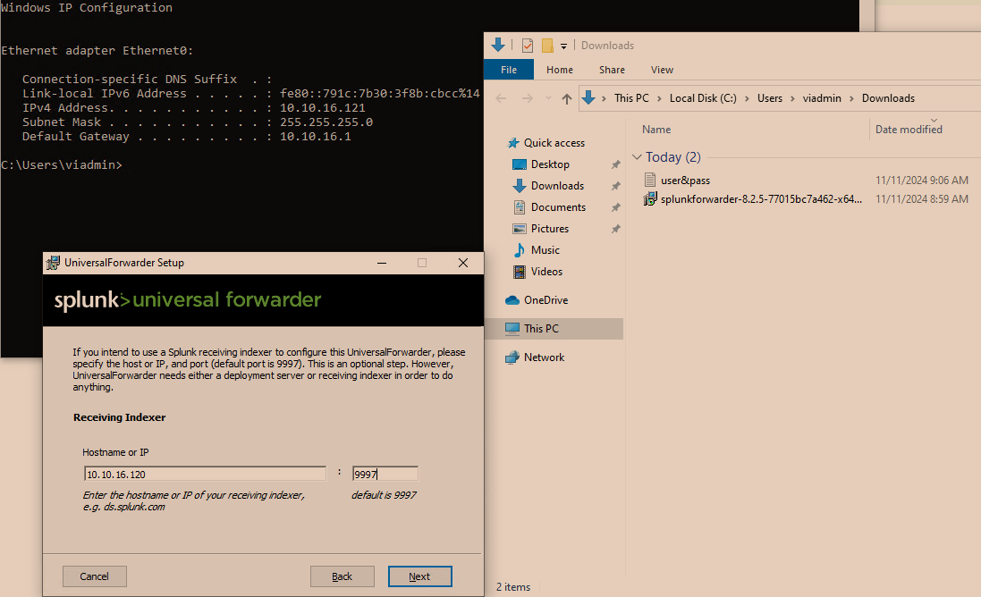Click the splunkforwarder installer file icon
This screenshot has width=981, height=597.
pyautogui.click(x=650, y=198)
